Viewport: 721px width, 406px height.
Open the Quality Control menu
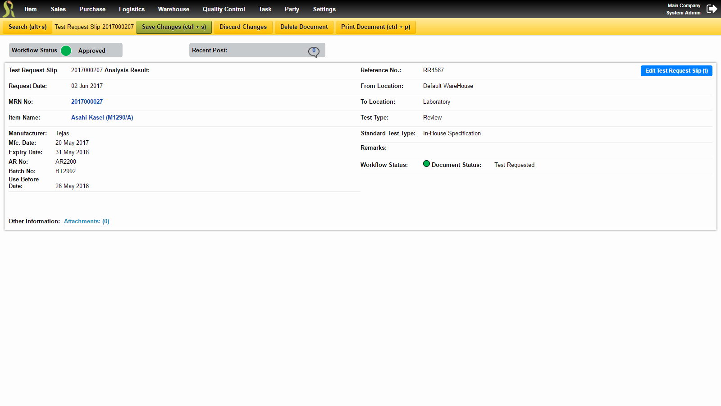224,9
